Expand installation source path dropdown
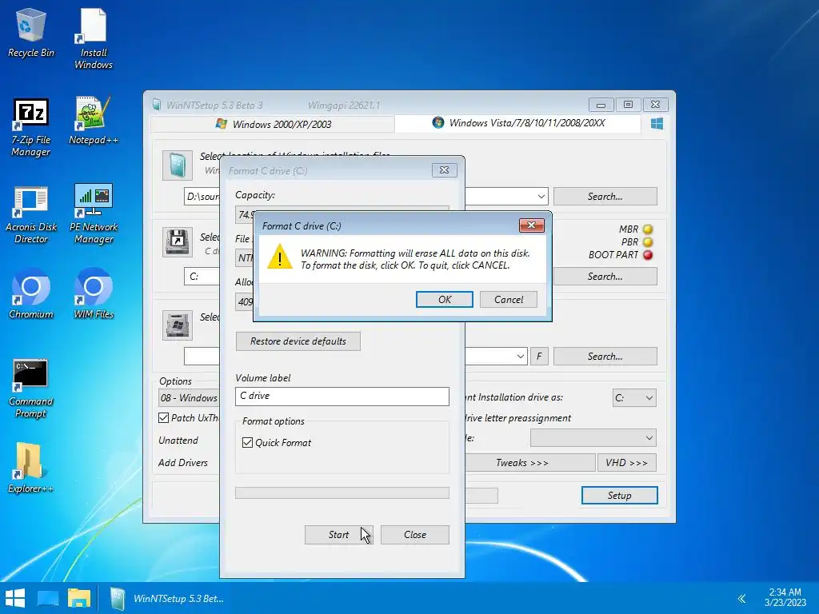 [x=541, y=197]
